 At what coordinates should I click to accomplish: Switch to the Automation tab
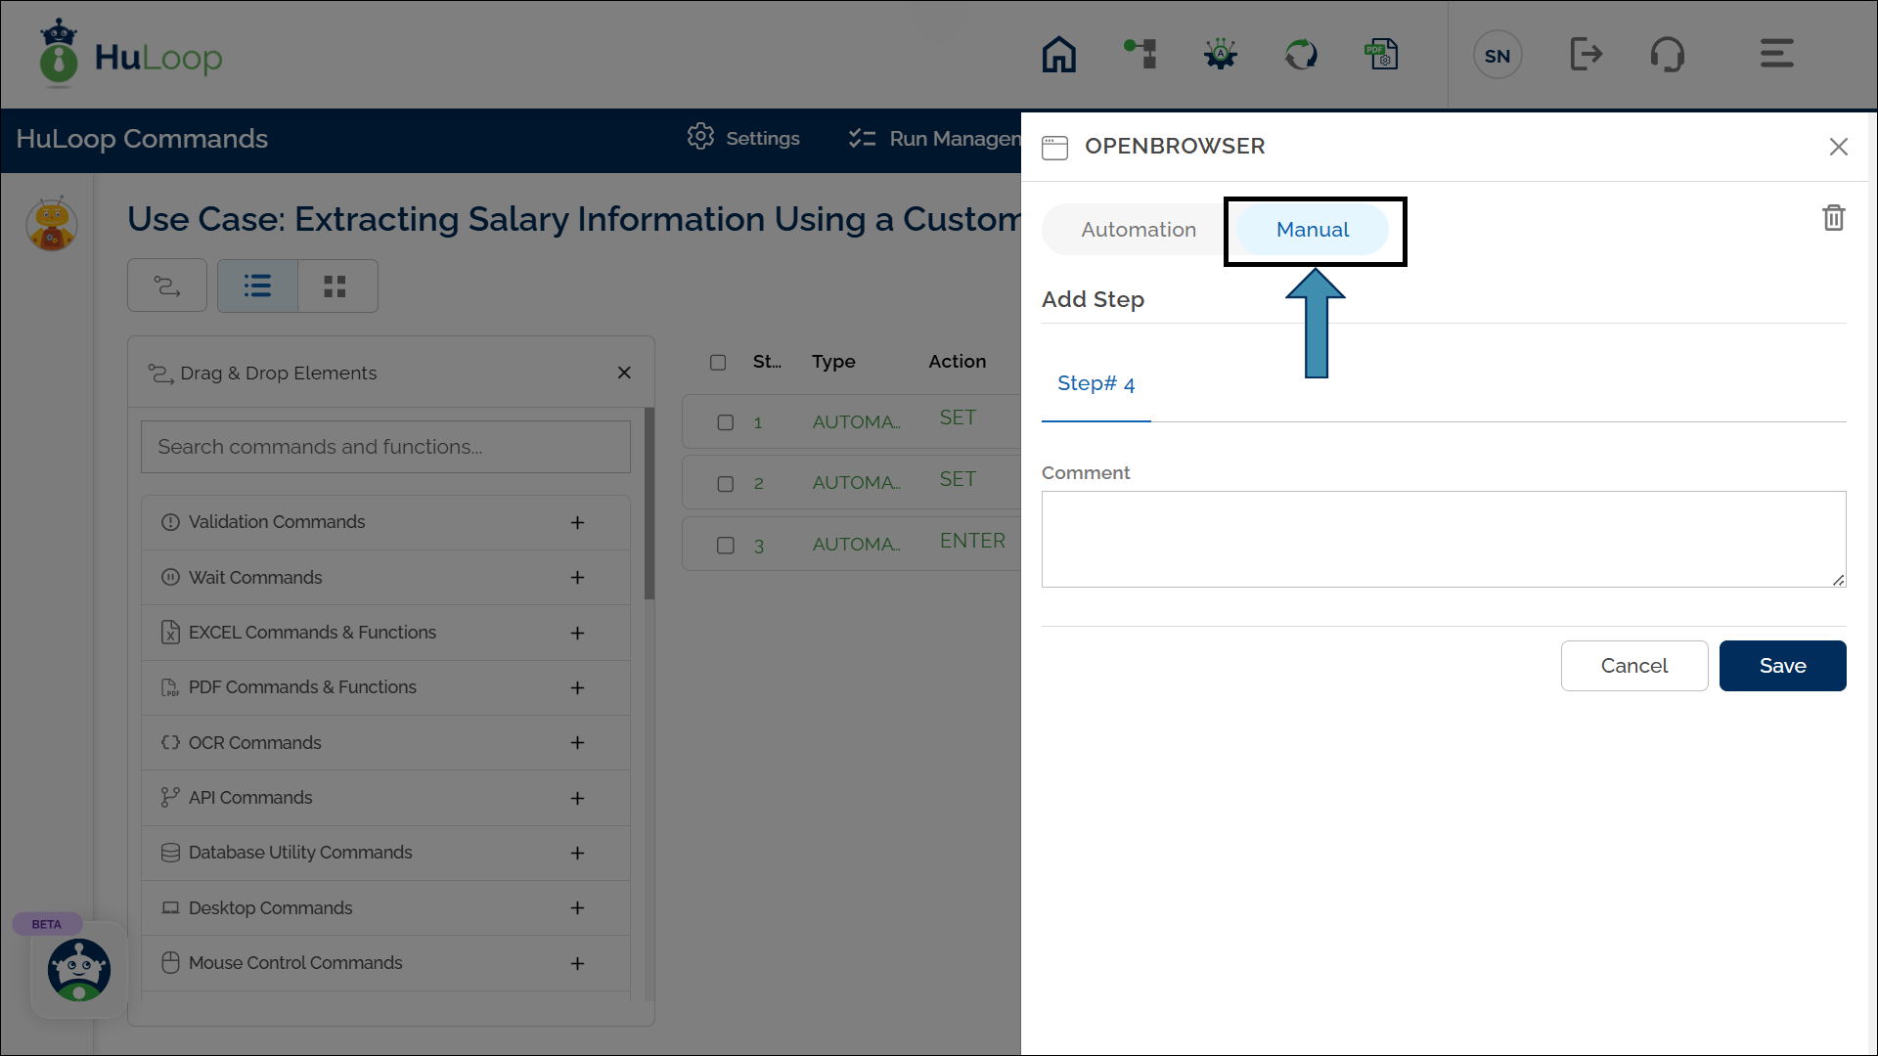1139,230
